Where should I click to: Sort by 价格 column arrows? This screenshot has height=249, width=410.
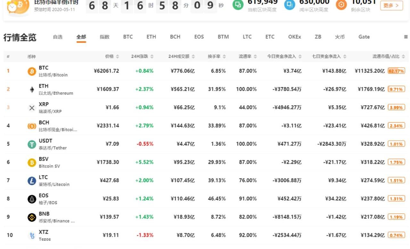point(118,57)
